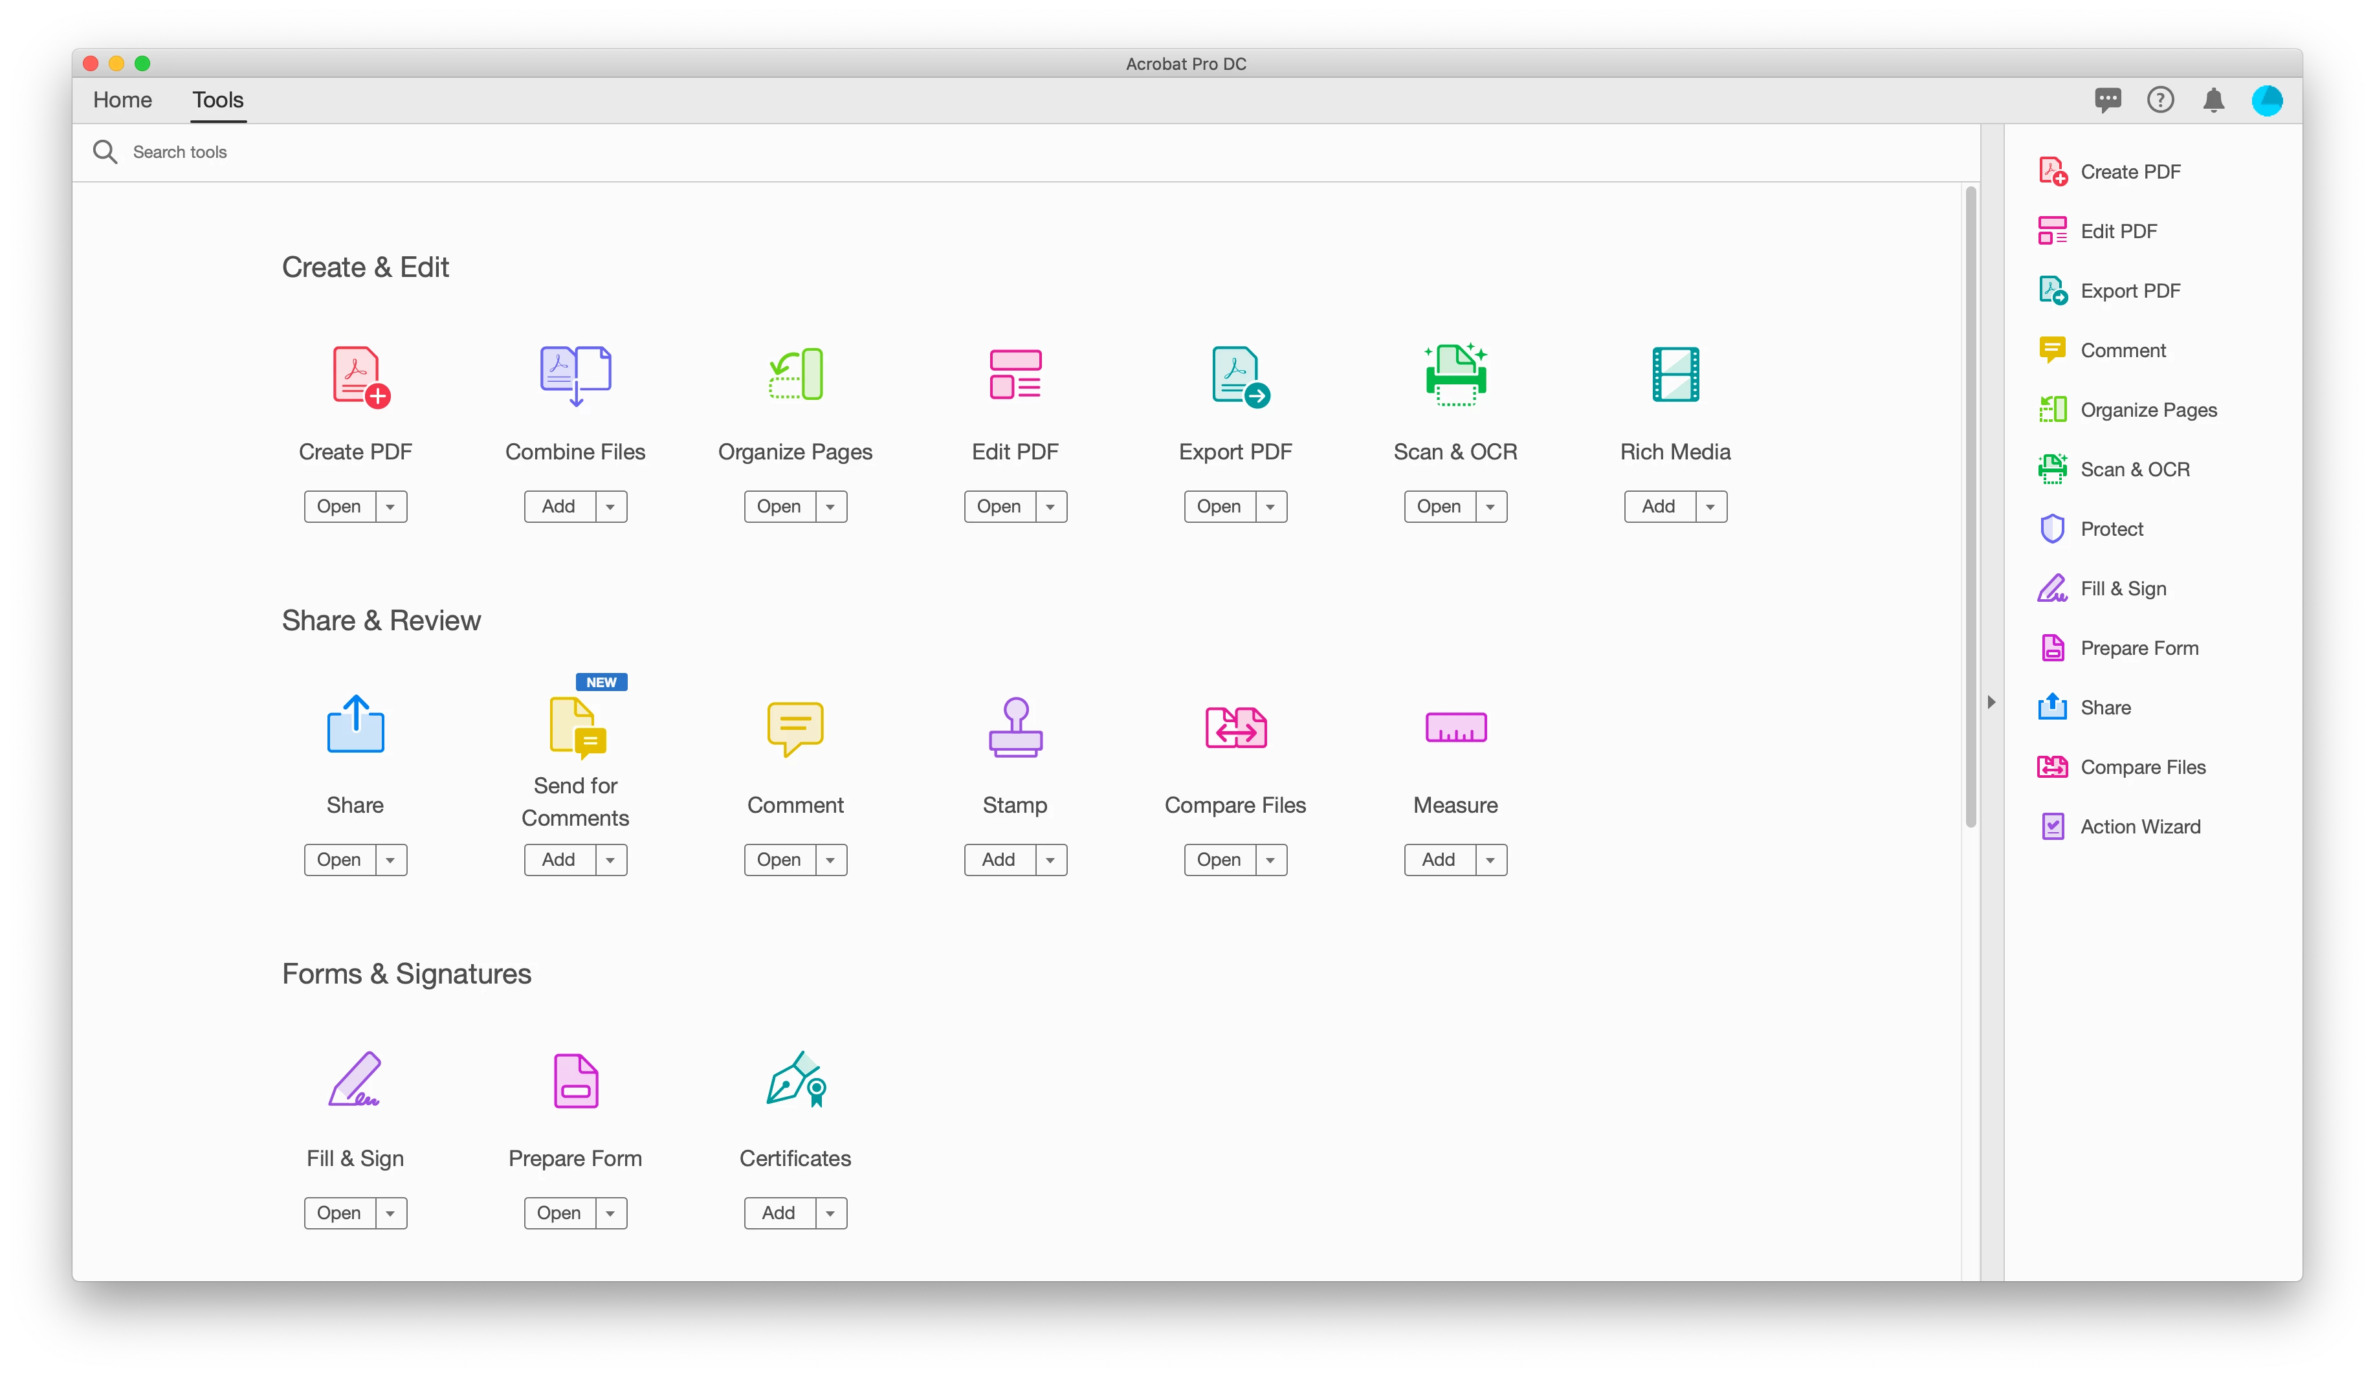The image size is (2375, 1377).
Task: Select the Scan & OCR printer icon
Action: point(1455,375)
